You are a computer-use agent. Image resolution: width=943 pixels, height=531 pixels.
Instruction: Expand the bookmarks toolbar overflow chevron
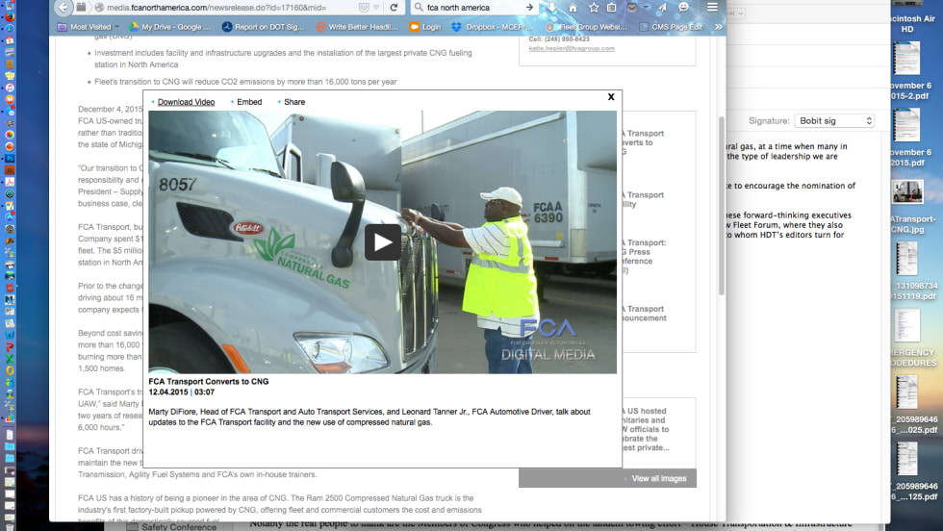[718, 27]
